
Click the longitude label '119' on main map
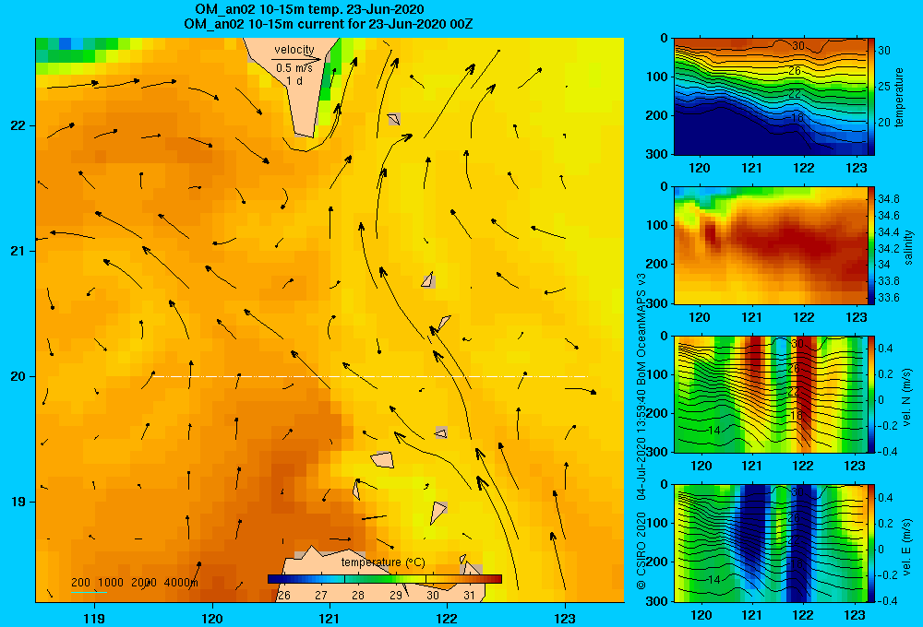(94, 618)
